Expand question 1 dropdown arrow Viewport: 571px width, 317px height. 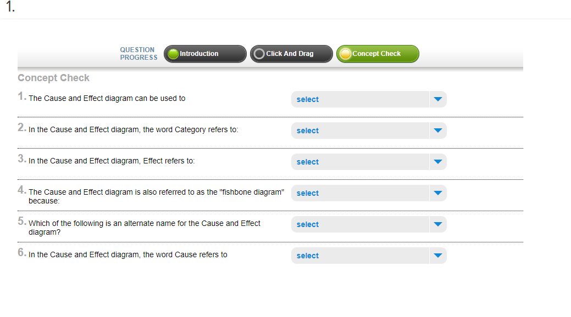(x=438, y=99)
